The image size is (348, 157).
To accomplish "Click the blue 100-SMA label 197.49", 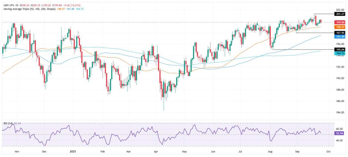I will click(x=339, y=36).
